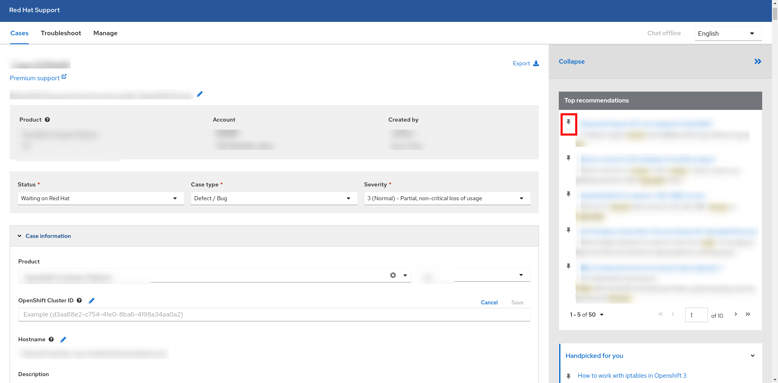
Task: Pin the fifth top recommendation
Action: tap(569, 266)
